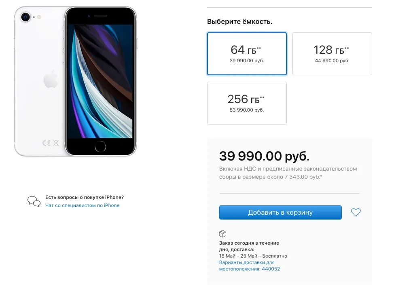The image size is (396, 298).
Task: Click Apple logo on white iPhone back
Action: coord(51,80)
